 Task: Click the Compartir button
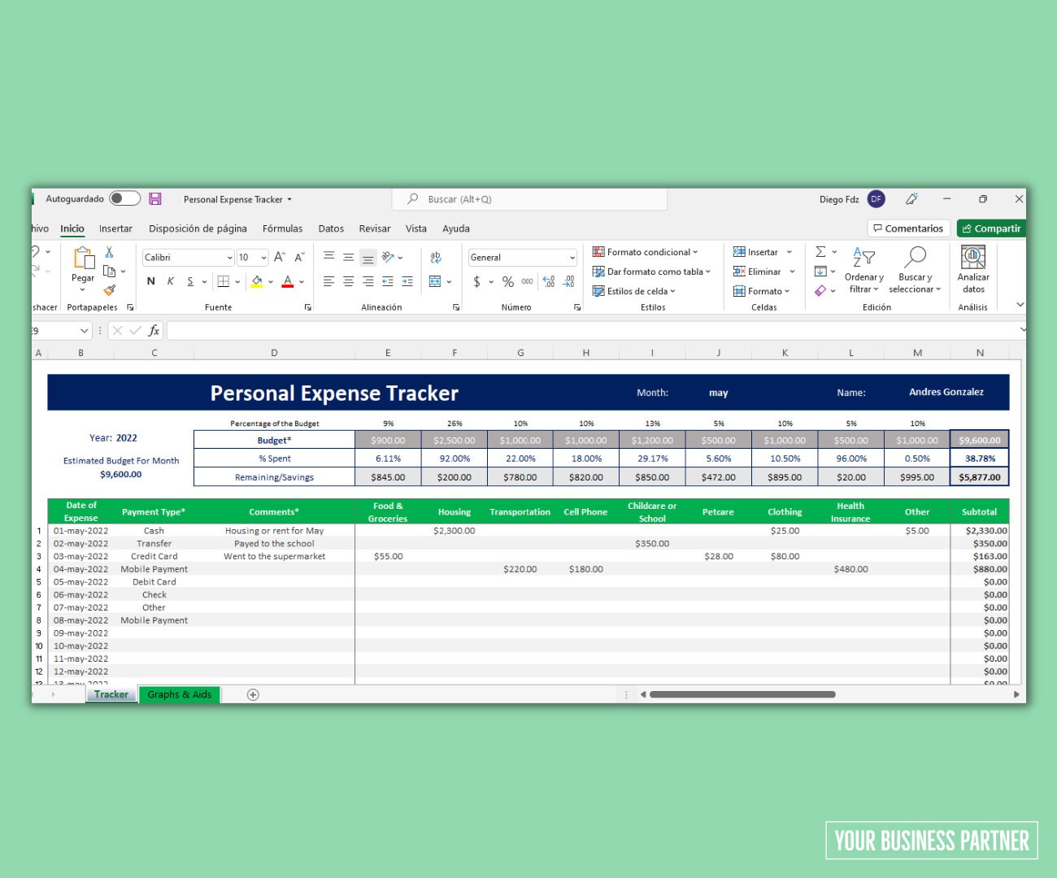click(991, 228)
